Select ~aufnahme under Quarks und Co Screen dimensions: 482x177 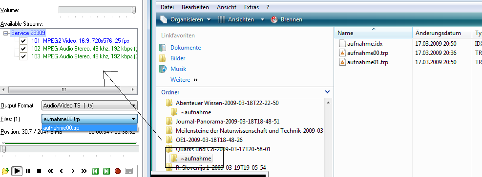tap(196, 159)
